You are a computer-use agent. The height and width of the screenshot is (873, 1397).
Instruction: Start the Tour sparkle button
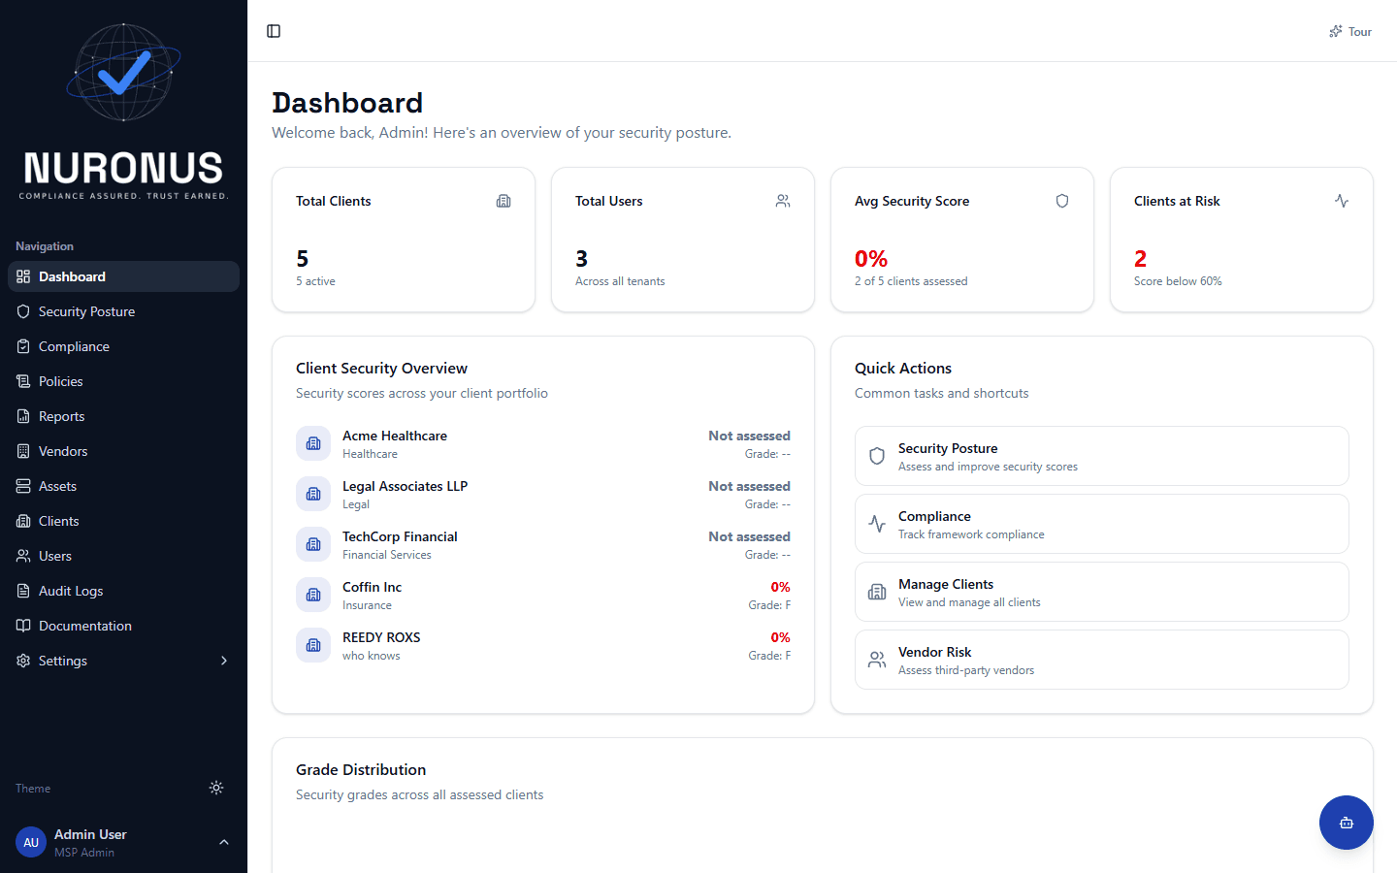[1350, 31]
